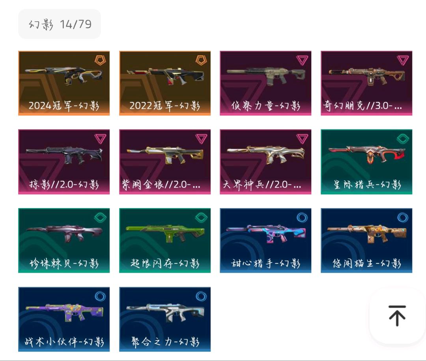This screenshot has width=426, height=361.
Task: Click the green diamond badge on 星际猎兵 card
Action: tap(403, 139)
